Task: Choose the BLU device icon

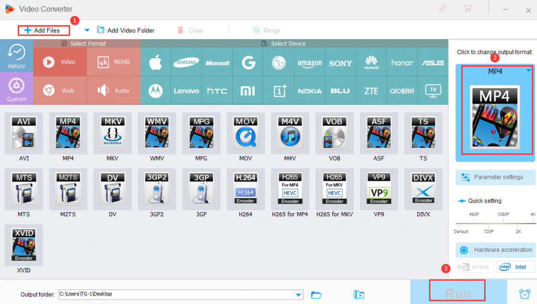Action: pos(340,90)
